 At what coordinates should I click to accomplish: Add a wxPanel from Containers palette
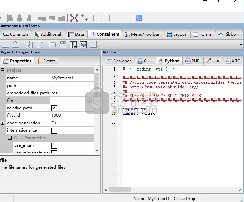pos(5,44)
